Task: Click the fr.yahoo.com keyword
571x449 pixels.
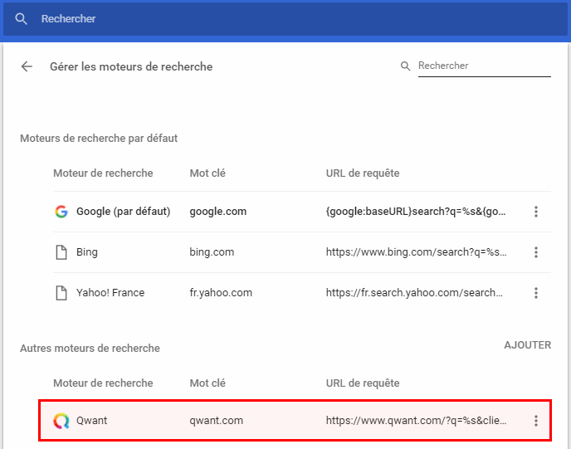Action: click(221, 293)
